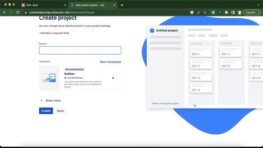Open the Extensions puzzle piece menu
The image size is (263, 148).
(226, 12)
